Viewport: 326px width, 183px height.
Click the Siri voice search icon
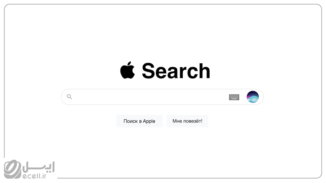point(253,97)
